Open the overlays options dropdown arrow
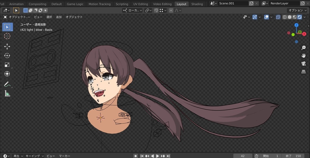 272,17
